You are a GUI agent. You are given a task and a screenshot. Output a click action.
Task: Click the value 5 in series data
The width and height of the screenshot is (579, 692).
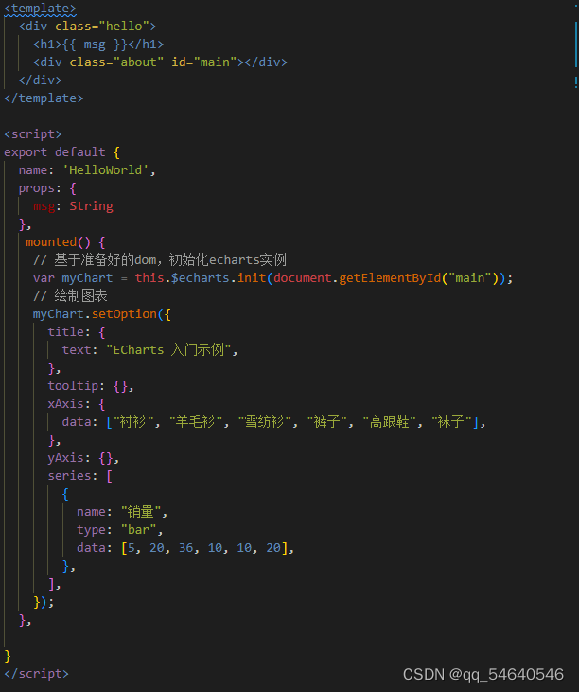click(x=131, y=548)
